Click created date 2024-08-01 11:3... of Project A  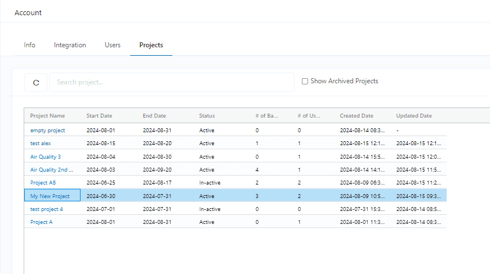[363, 222]
